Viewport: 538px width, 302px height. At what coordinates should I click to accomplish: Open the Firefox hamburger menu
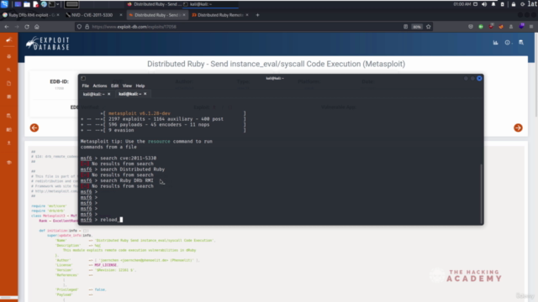(531, 27)
